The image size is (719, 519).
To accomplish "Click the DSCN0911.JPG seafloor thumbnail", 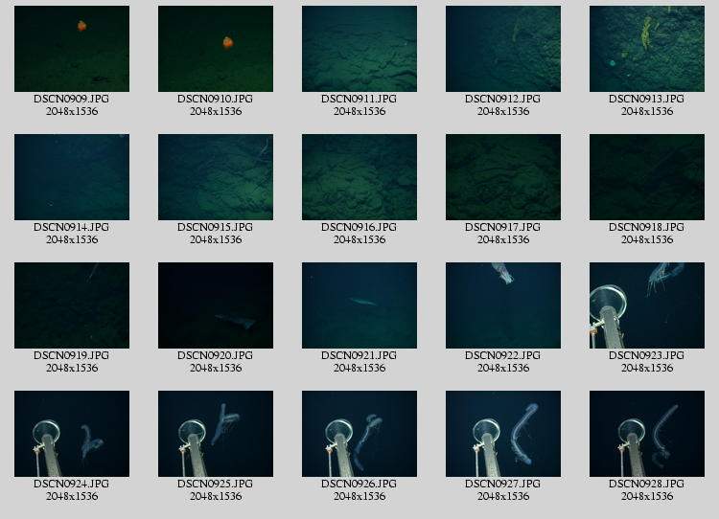I will [359, 49].
